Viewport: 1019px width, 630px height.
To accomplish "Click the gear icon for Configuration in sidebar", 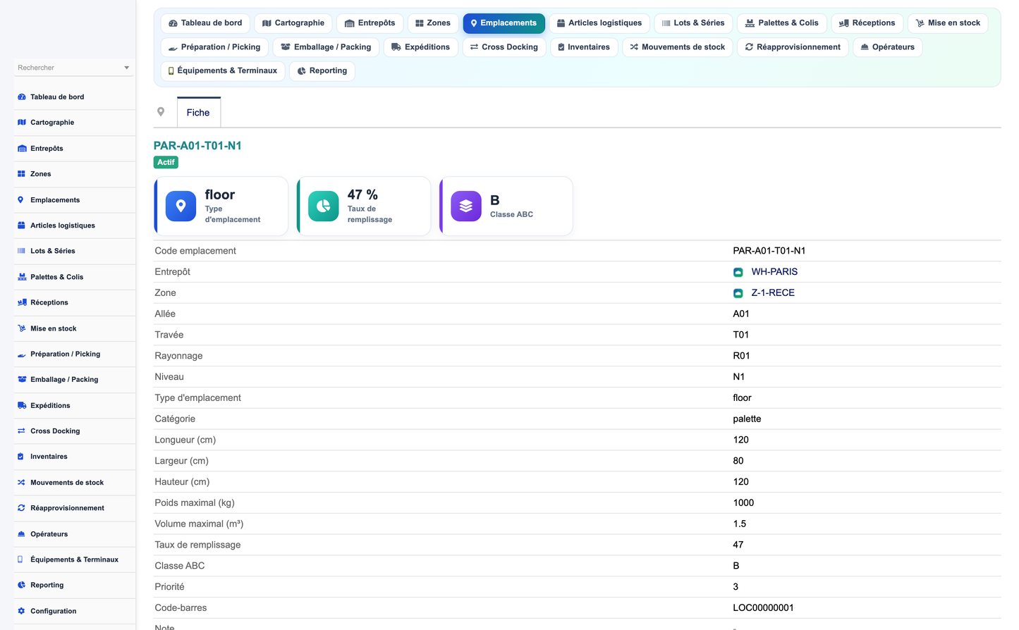I will [x=21, y=611].
